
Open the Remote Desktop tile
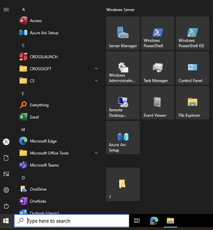[123, 103]
